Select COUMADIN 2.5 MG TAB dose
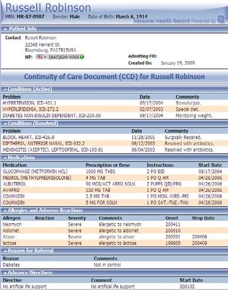 coord(97,196)
